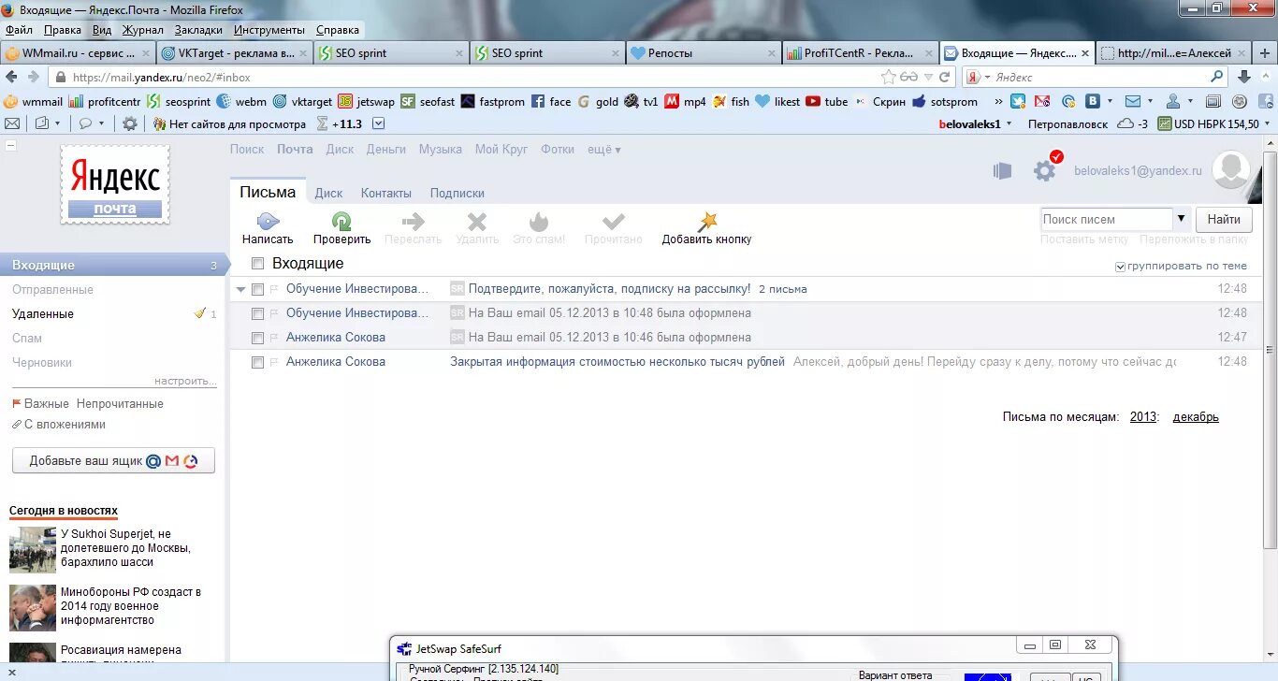Screen dimensions: 1278x681
Task: Click the Добавить кнопку wand icon
Action: [x=708, y=222]
